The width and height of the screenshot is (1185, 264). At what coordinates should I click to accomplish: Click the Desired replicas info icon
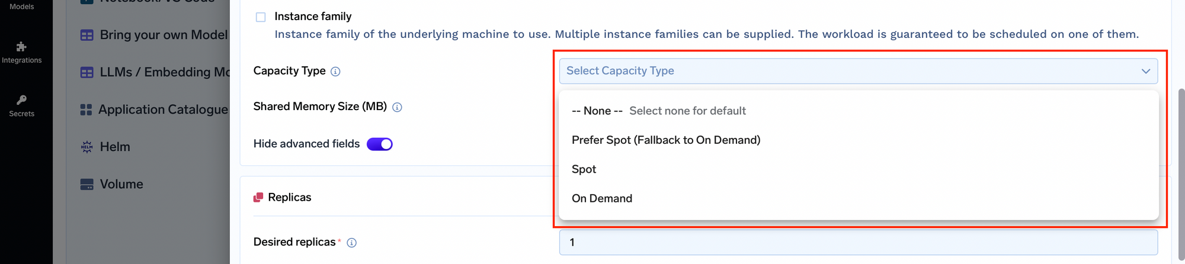coord(351,243)
